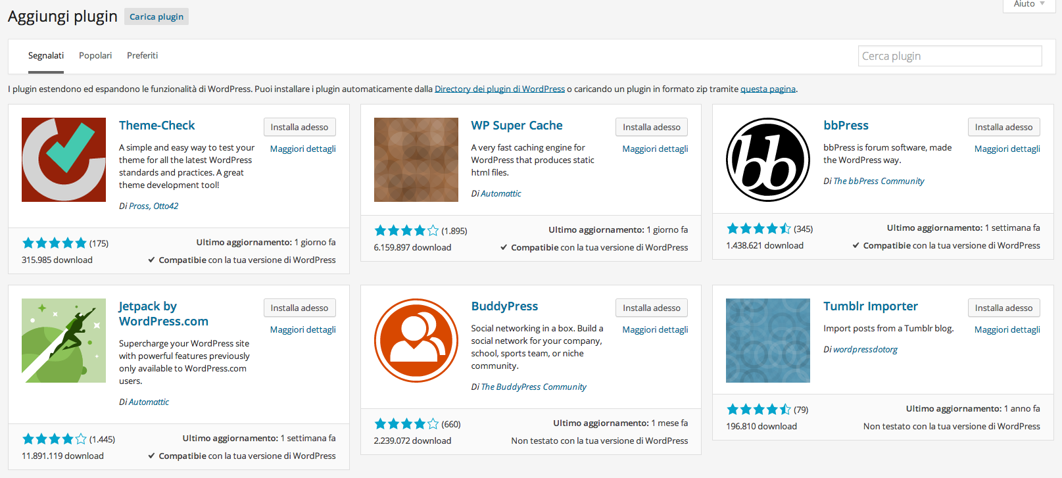Install the BuddyPress plugin now
Image resolution: width=1062 pixels, height=478 pixels.
[x=652, y=308]
